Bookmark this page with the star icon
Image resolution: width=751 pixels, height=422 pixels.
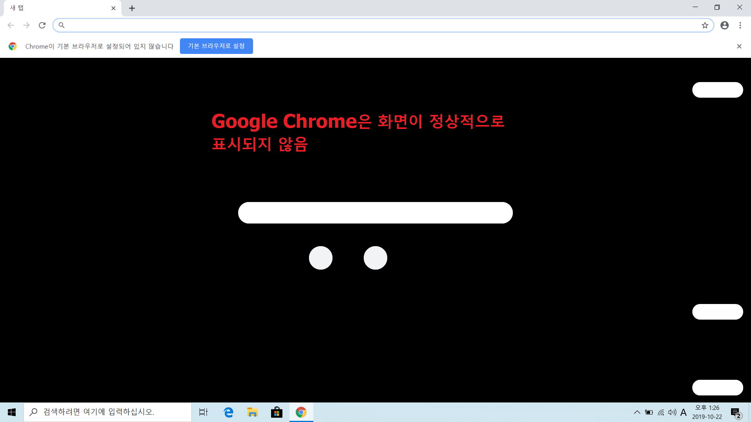705,25
